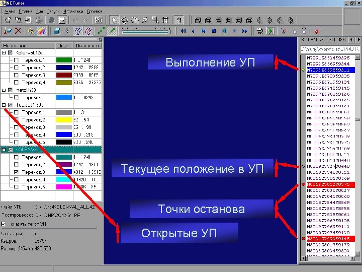Toggle the Kolenval.42s file checkbox
362x272 pixels.
pyautogui.click(x=10, y=53)
